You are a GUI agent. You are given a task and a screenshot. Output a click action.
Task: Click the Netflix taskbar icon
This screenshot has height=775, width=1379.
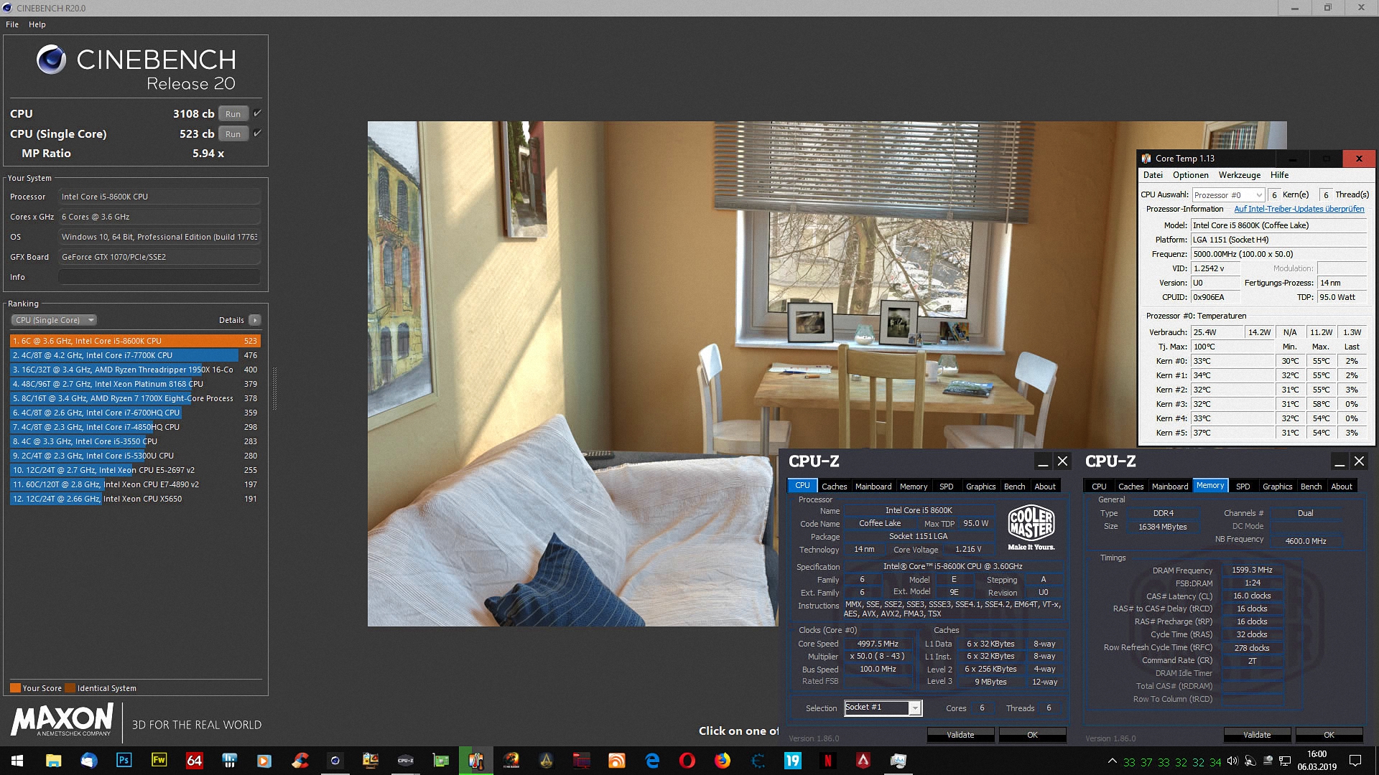(x=827, y=761)
